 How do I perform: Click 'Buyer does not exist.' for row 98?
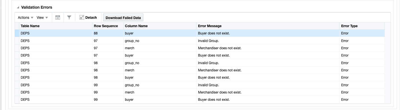click(214, 78)
